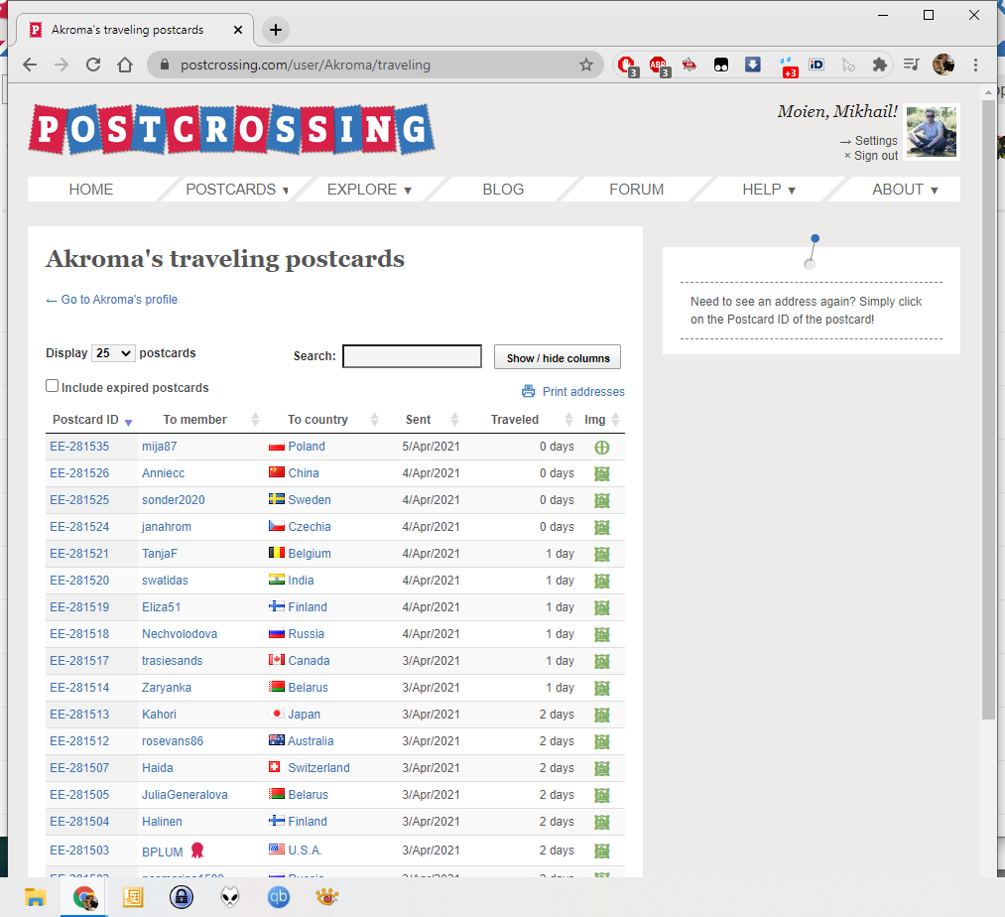
Task: Open the Extensions puzzle piece menu
Action: click(879, 65)
